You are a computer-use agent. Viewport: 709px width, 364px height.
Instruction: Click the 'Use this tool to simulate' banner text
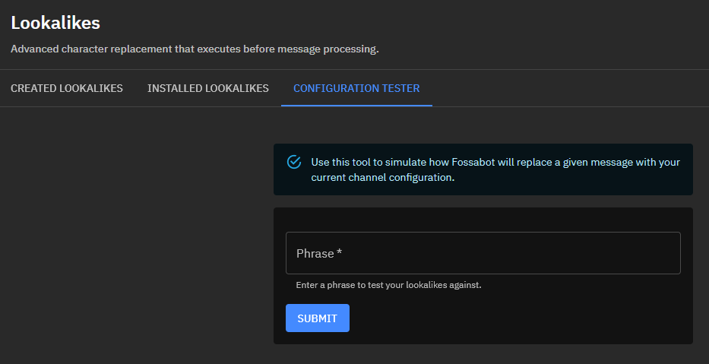(380, 163)
